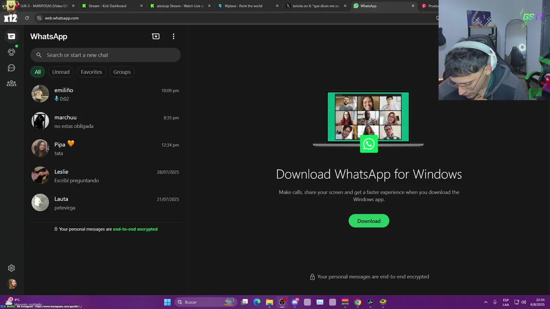550x309 pixels.
Task: Click the 28/07/2025 date on Leslie row
Action: click(x=168, y=172)
